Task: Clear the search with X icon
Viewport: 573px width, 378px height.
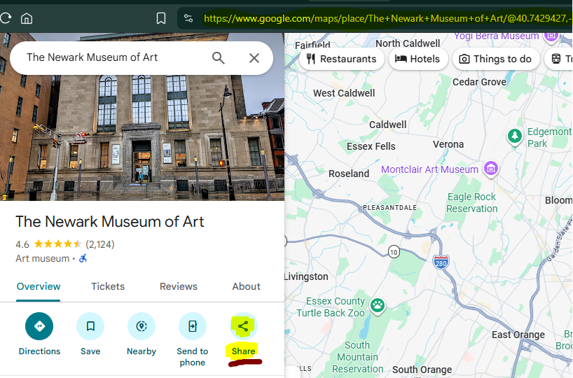Action: (x=254, y=58)
